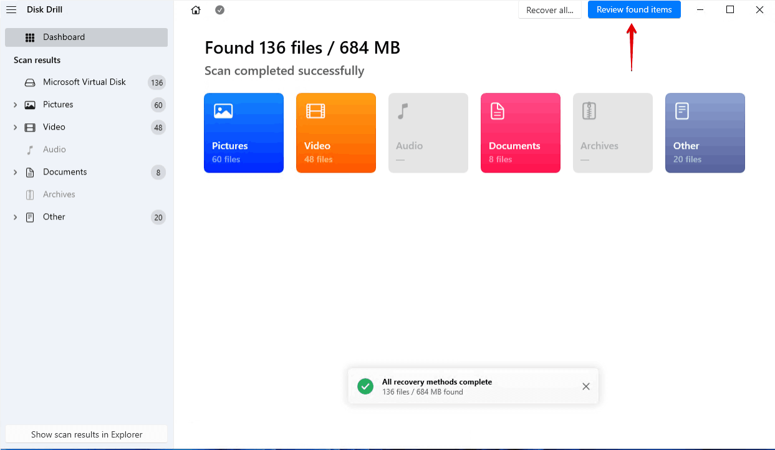Click the Recover all button
775x450 pixels.
click(x=549, y=10)
